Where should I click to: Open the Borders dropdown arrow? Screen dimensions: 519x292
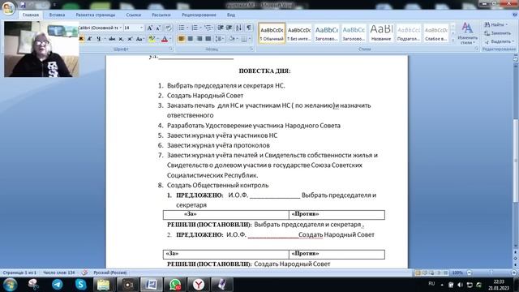point(250,39)
